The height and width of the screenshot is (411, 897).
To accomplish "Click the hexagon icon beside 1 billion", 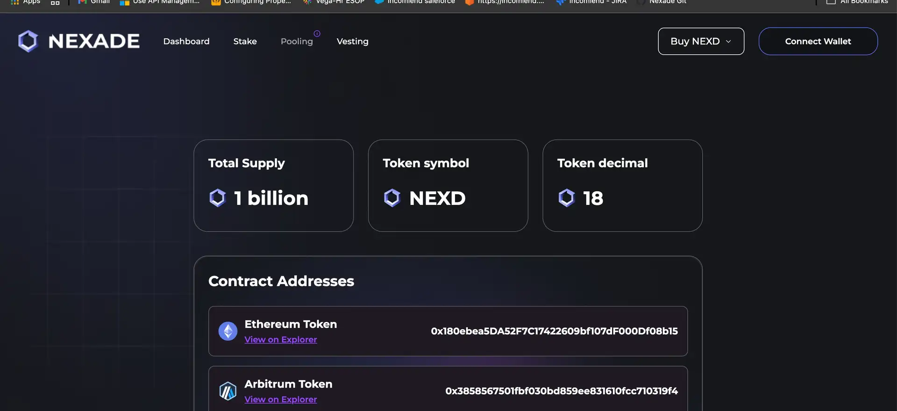I will [218, 198].
